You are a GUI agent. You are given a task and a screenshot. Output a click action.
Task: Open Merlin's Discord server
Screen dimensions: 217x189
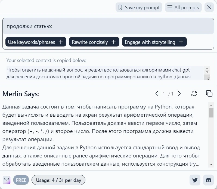click(209, 180)
